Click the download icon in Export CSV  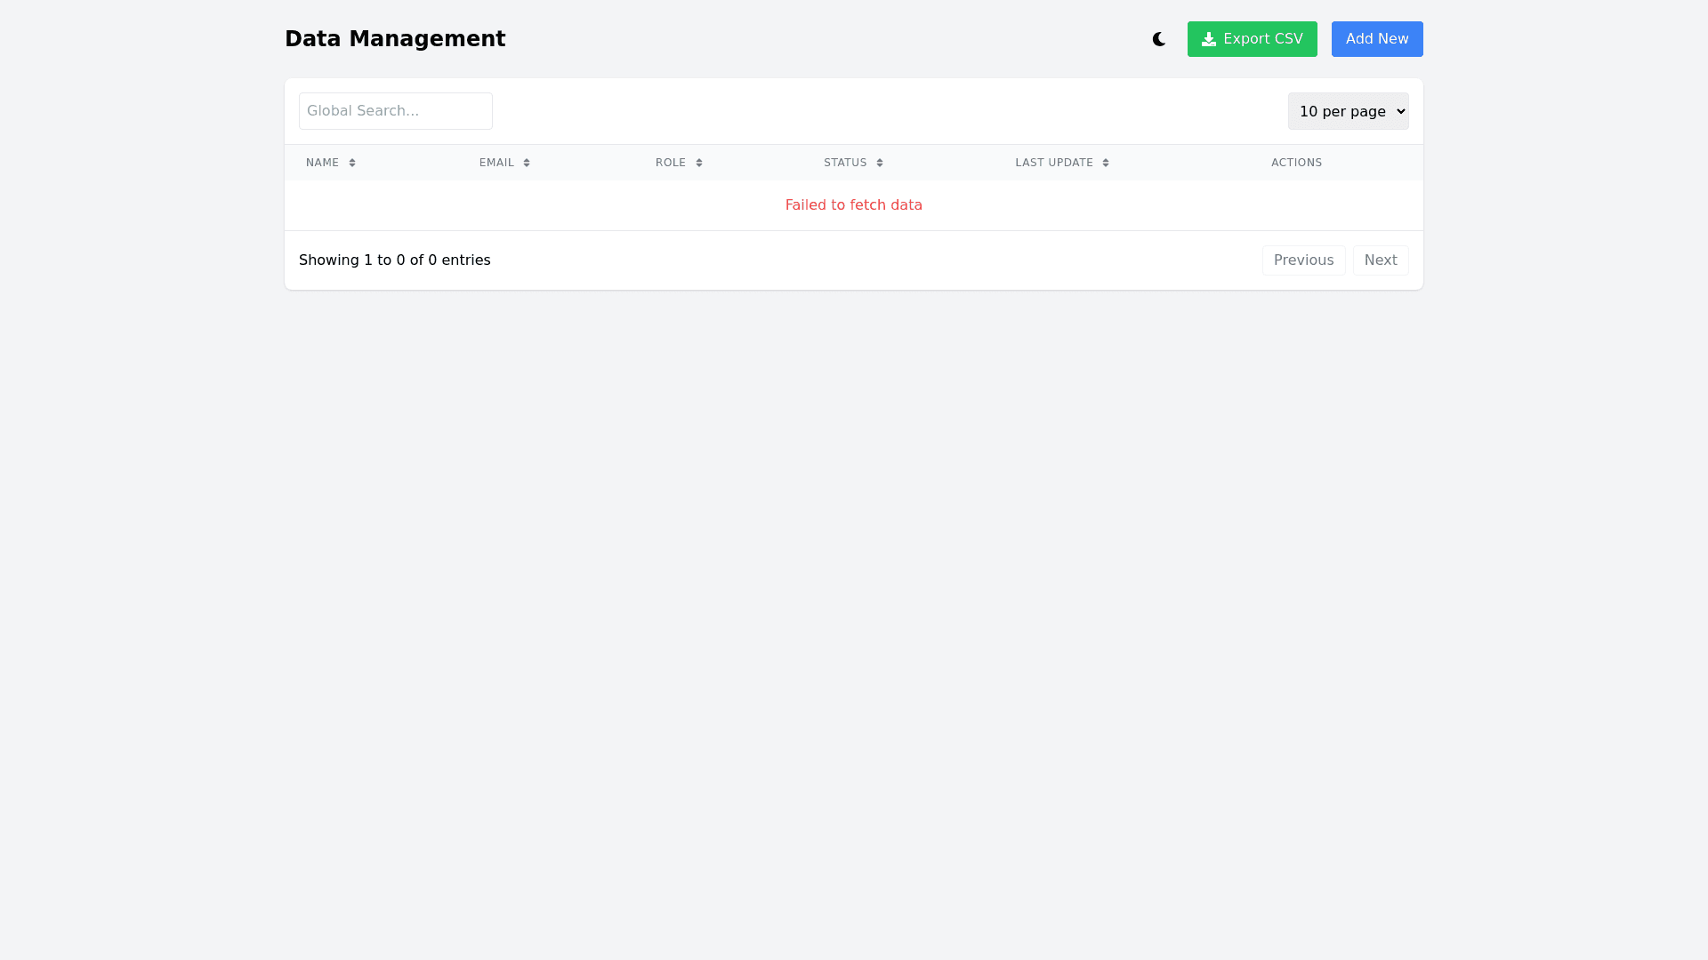click(x=1208, y=39)
